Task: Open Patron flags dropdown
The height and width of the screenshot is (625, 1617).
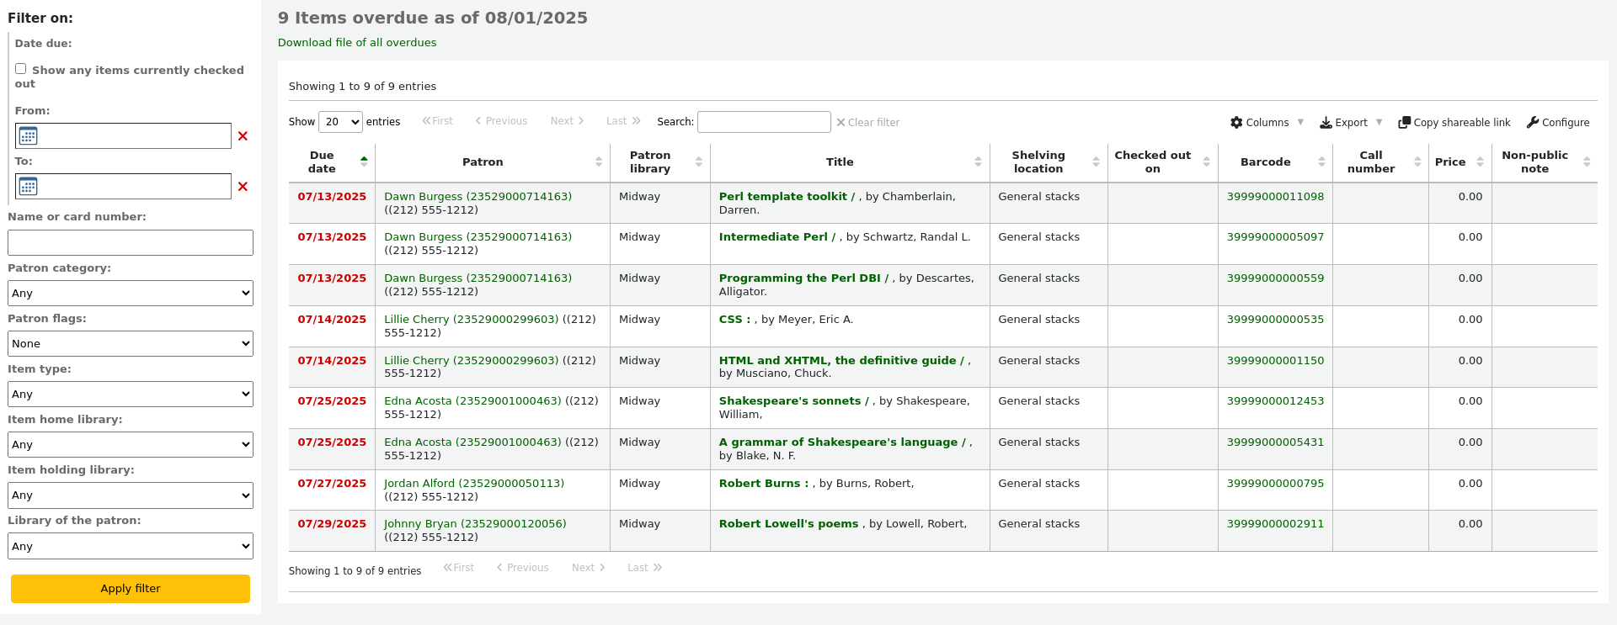Action: [131, 343]
